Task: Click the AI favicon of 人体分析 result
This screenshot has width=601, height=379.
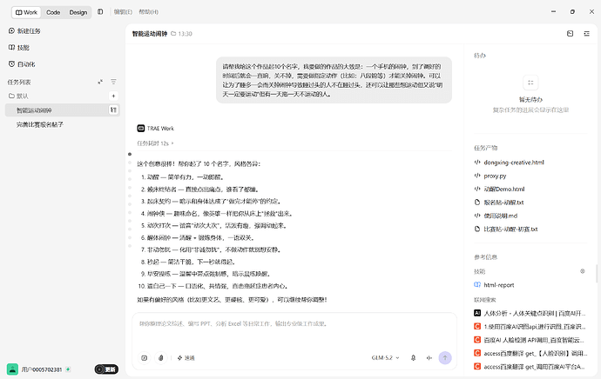Action: (x=477, y=313)
